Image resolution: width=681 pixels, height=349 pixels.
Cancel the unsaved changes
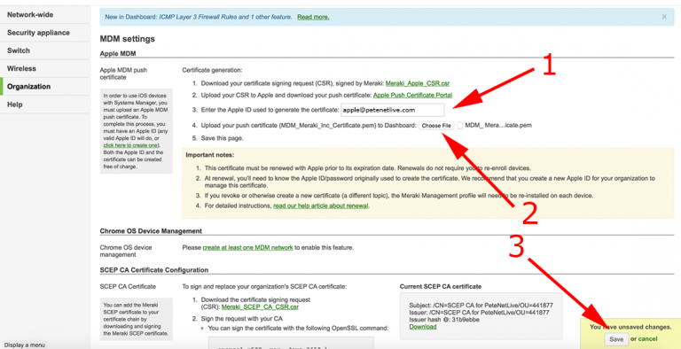(647, 339)
